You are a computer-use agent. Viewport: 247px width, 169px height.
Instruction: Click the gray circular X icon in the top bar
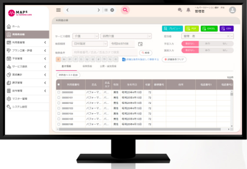coord(112,10)
